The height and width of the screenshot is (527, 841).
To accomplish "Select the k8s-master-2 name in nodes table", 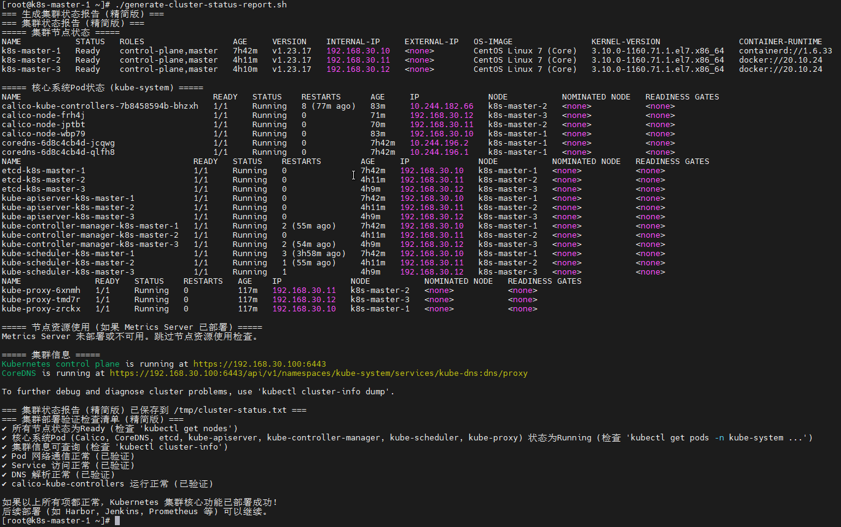I will click(x=31, y=60).
